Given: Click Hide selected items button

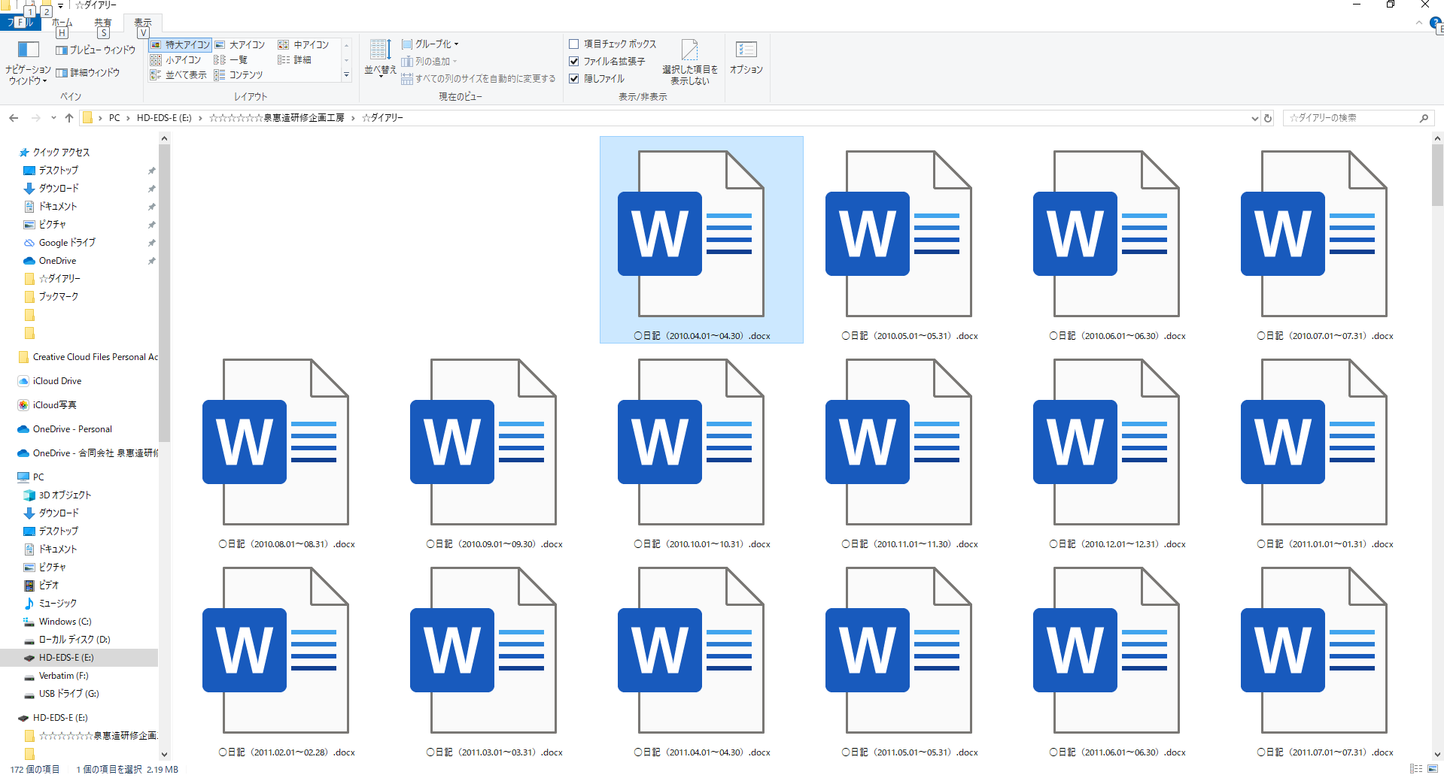Looking at the screenshot, I should pos(690,62).
